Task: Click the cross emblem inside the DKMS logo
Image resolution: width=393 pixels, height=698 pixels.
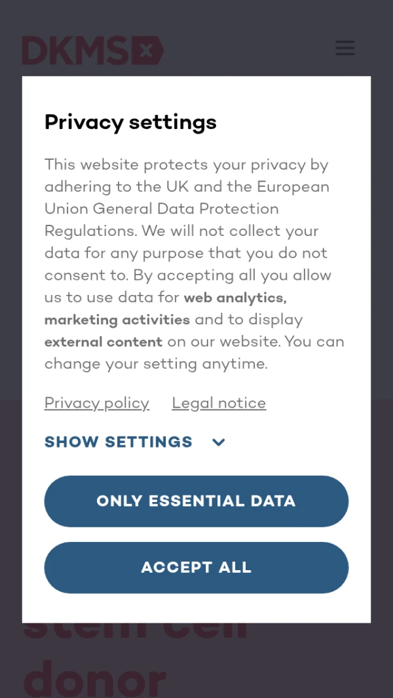Action: [x=148, y=50]
